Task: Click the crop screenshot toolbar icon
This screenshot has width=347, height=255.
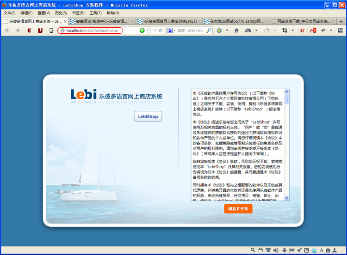Action: [x=285, y=30]
